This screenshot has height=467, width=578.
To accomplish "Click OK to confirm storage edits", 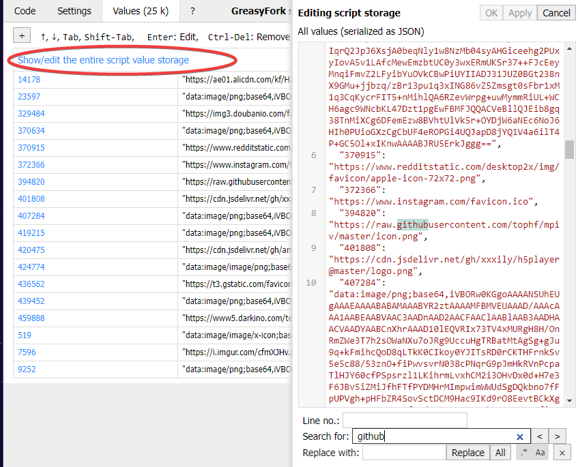I will [x=491, y=12].
